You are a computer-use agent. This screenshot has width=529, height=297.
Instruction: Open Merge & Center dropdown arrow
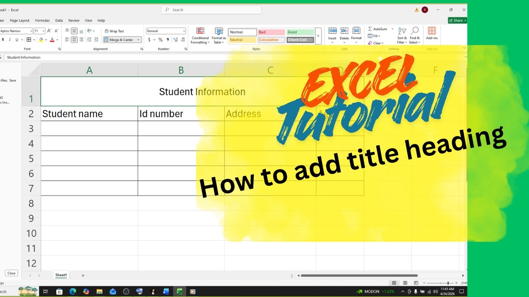[138, 40]
